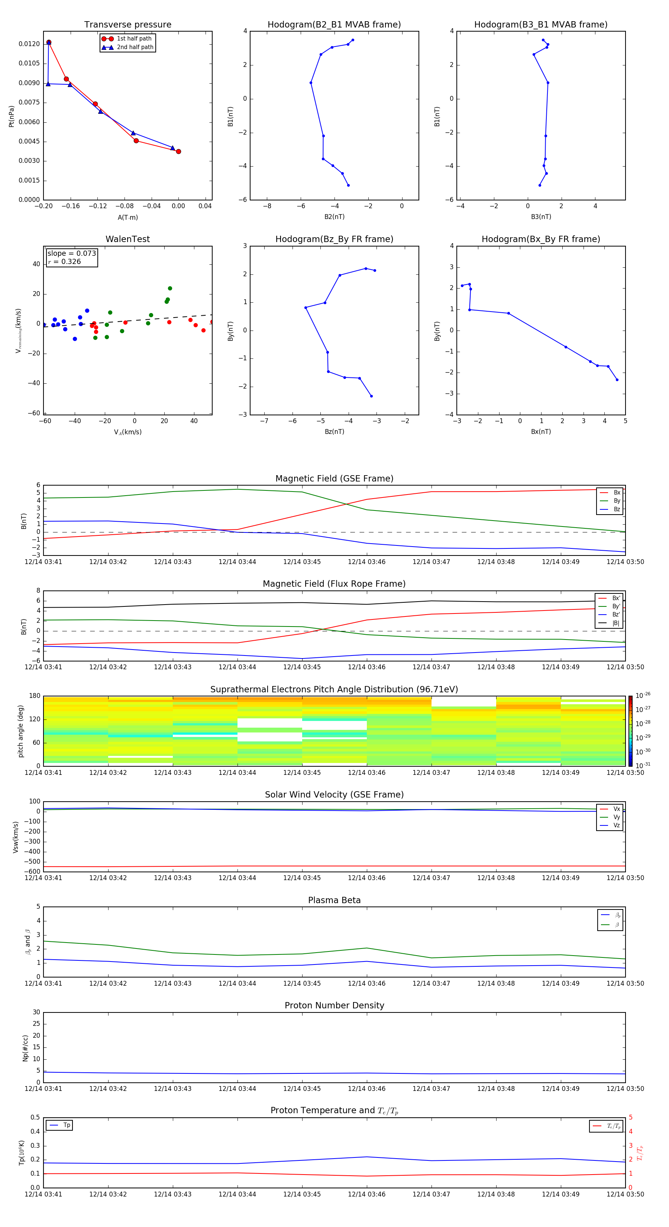This screenshot has height=1227, width=669.
Task: Select the Suprathermal Electrons Pitch Angle Distribution title
Action: 334,689
